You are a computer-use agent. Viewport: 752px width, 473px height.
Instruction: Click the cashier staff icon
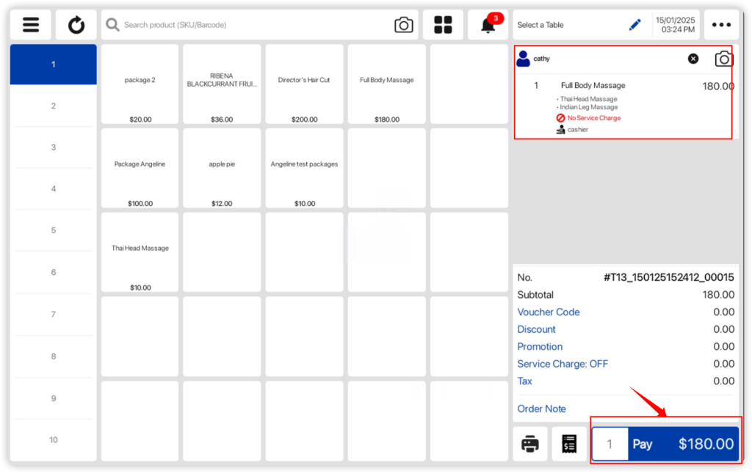coord(560,130)
